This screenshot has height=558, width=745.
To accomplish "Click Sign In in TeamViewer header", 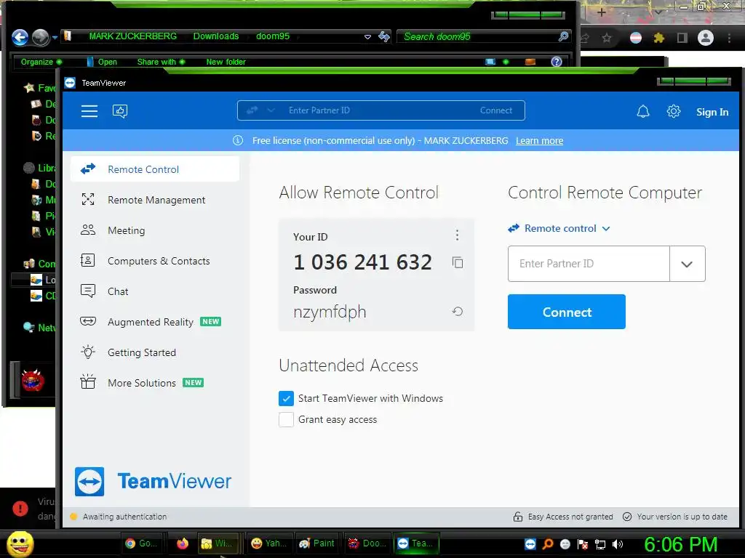I will (712, 112).
